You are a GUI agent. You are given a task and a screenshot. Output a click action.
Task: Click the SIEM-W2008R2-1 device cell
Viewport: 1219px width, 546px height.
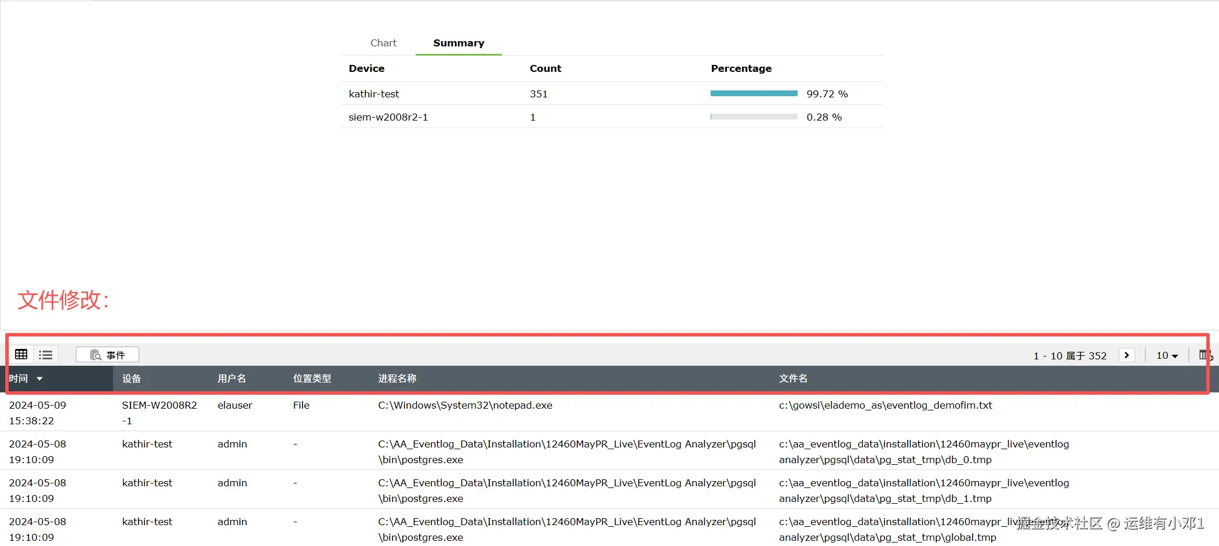159,413
